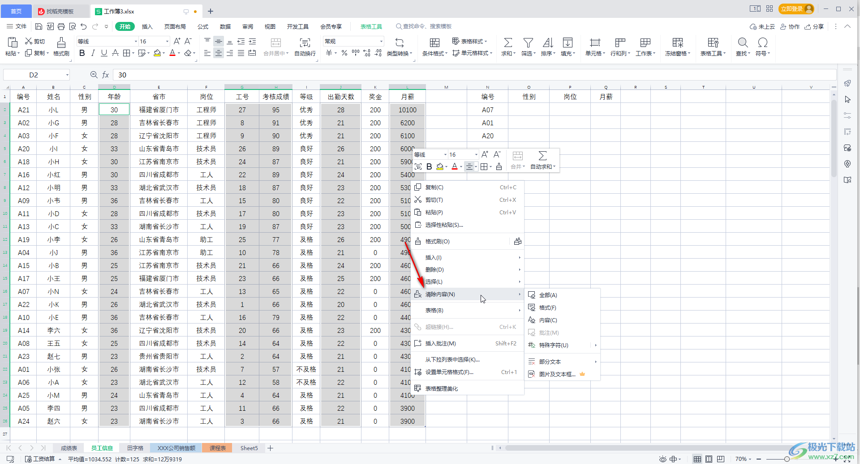Click the Save icon in quick toolbar
This screenshot has height=464, width=860.
coord(39,26)
